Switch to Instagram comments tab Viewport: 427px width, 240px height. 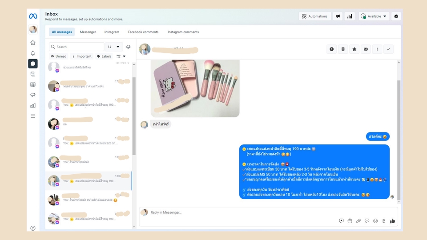[183, 32]
